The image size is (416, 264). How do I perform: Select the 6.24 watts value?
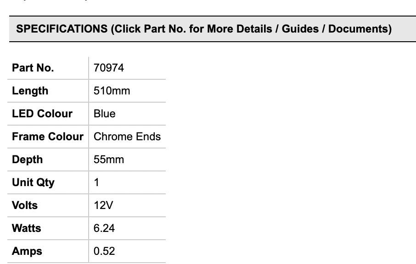[x=104, y=228]
